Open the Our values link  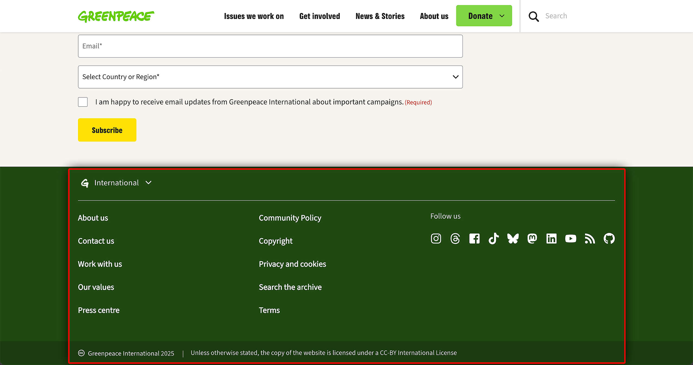pos(96,287)
